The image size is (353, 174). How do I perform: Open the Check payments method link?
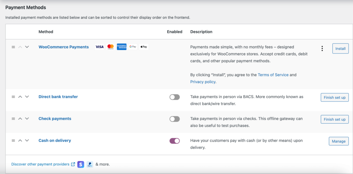click(55, 119)
